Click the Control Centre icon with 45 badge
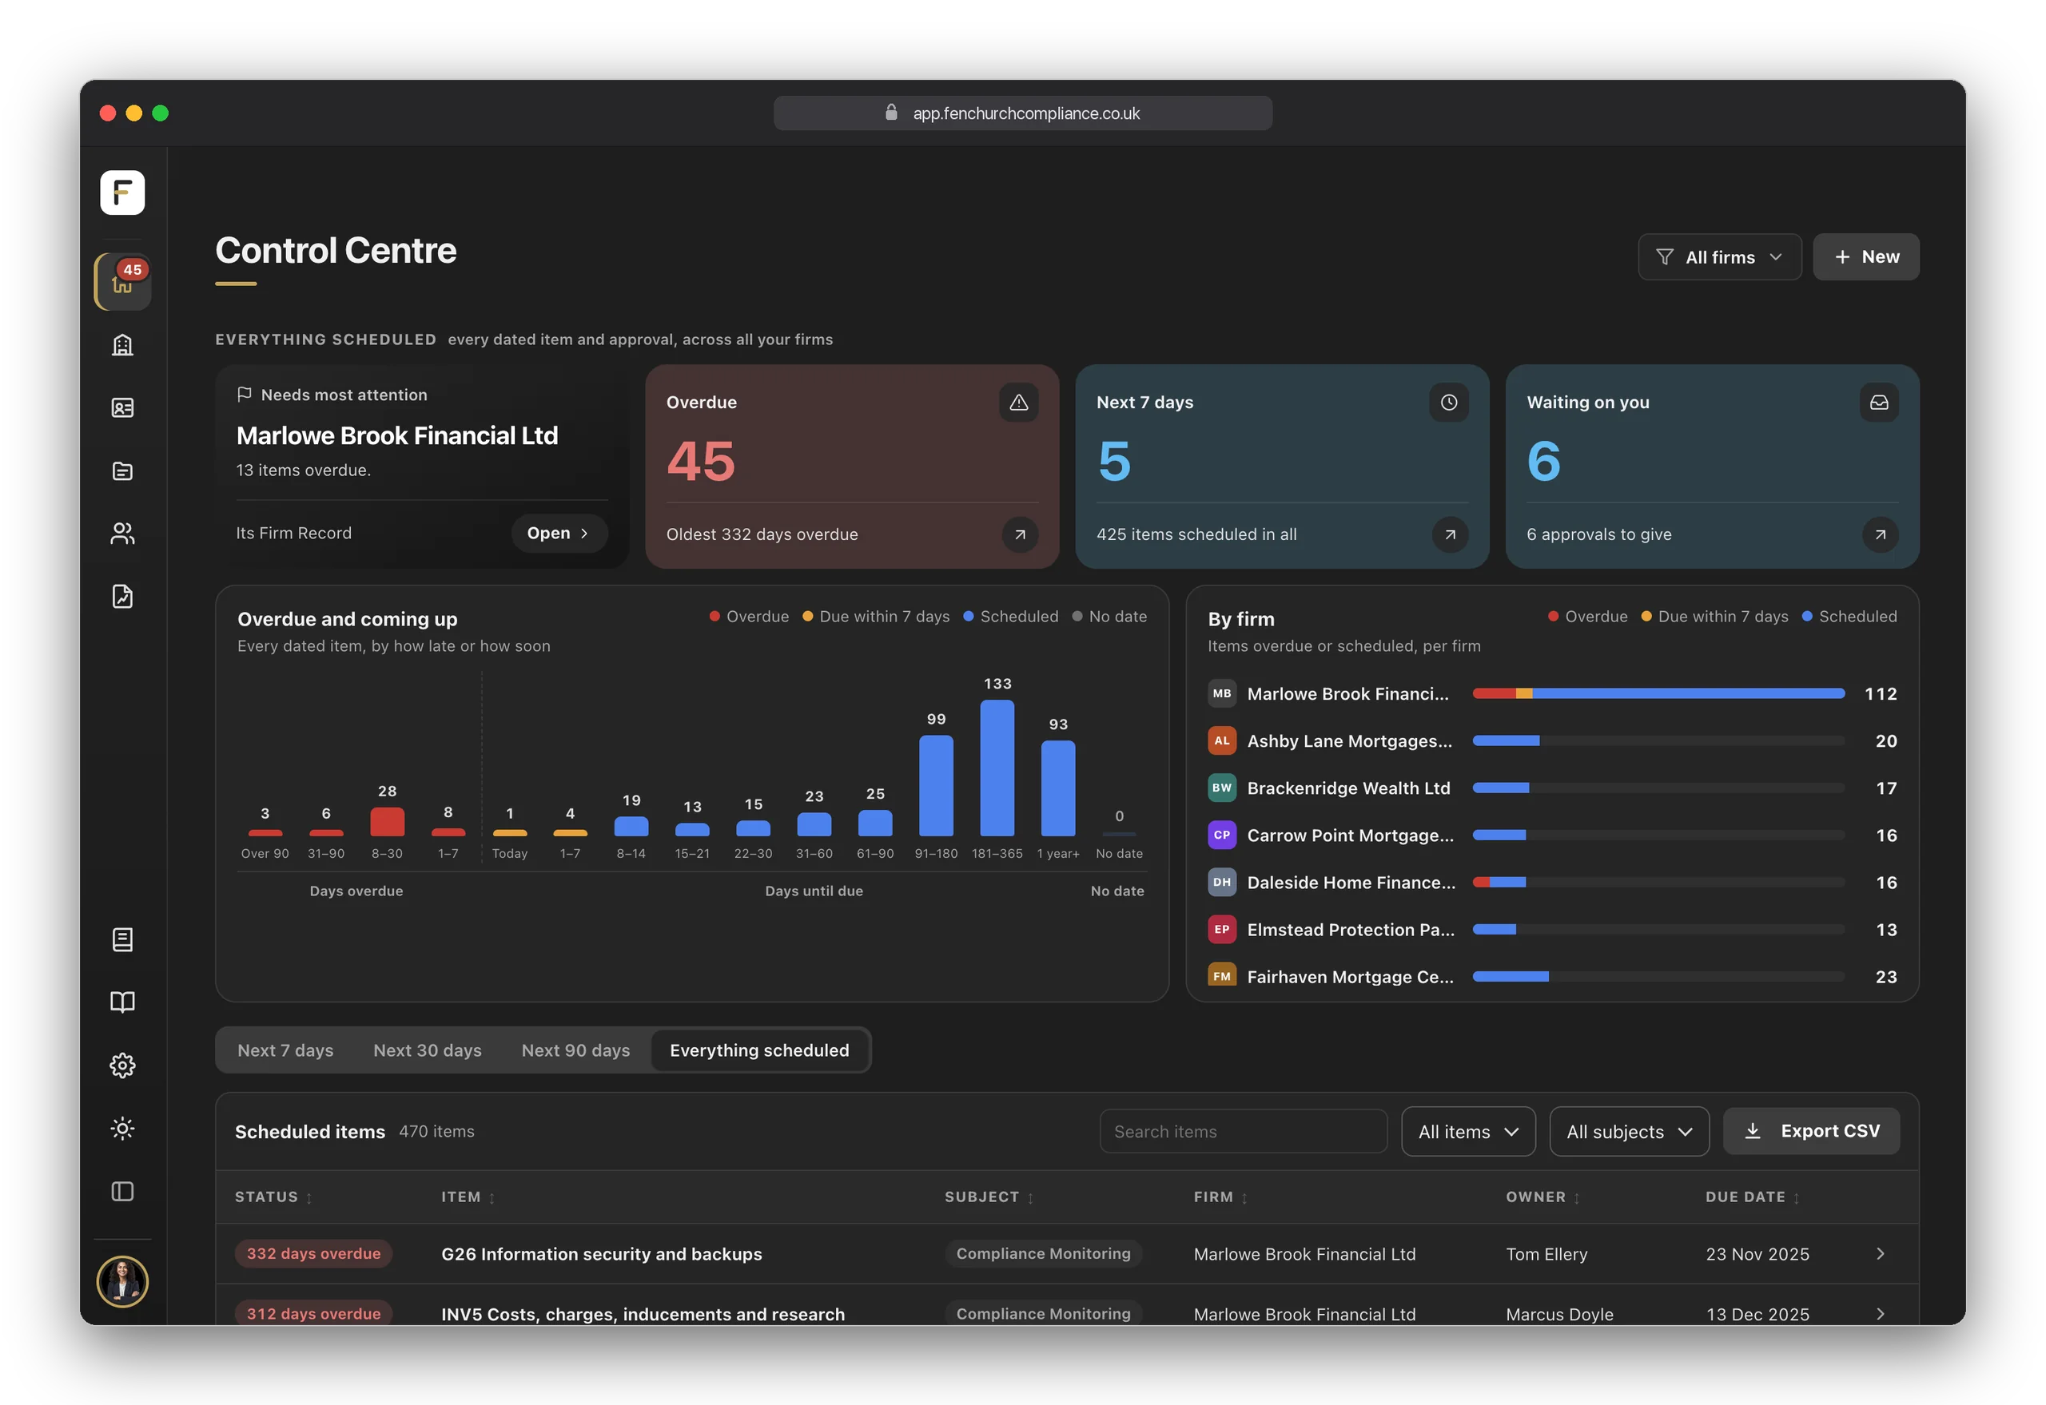 [123, 282]
